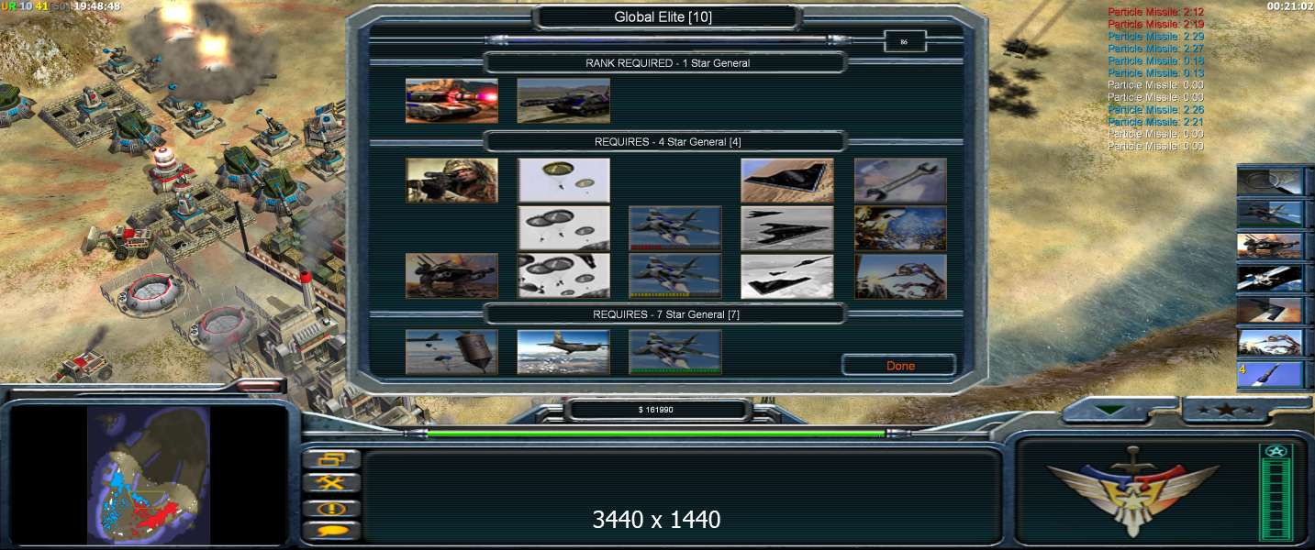Image resolution: width=1315 pixels, height=550 pixels.
Task: Choose the jet strike icon with red bar
Action: [x=675, y=228]
